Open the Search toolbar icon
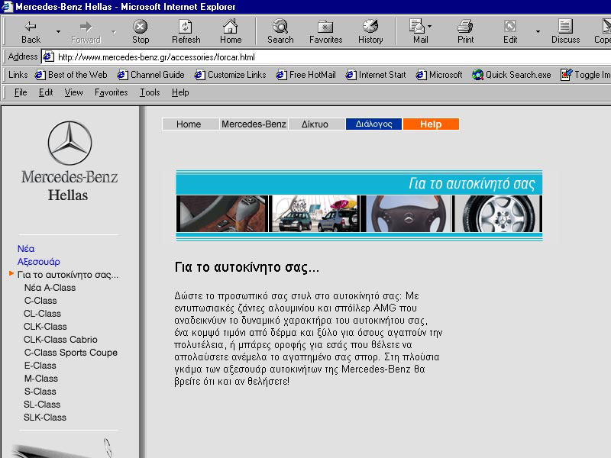Viewport: 611px width, 458px height. [280, 27]
